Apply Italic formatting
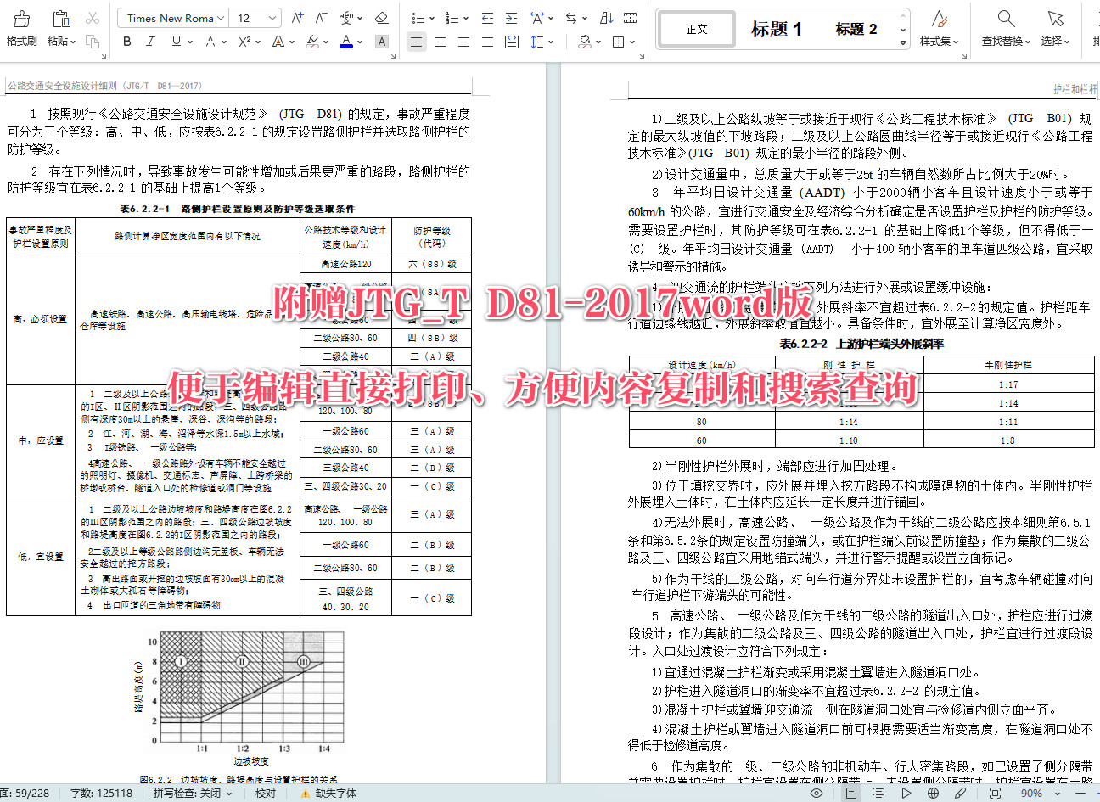 [x=150, y=41]
